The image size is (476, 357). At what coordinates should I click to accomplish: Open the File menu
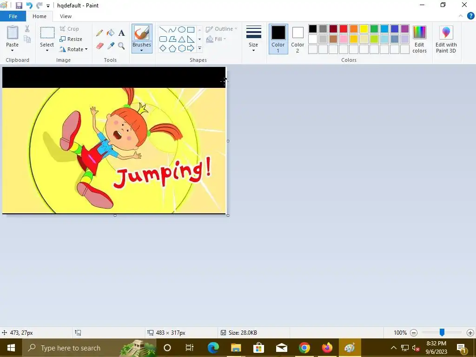13,16
